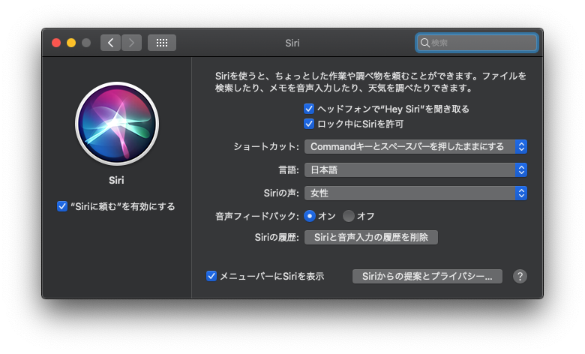This screenshot has height=354, width=585.
Task: Minimize the Siri window with yellow button
Action: pos(71,43)
